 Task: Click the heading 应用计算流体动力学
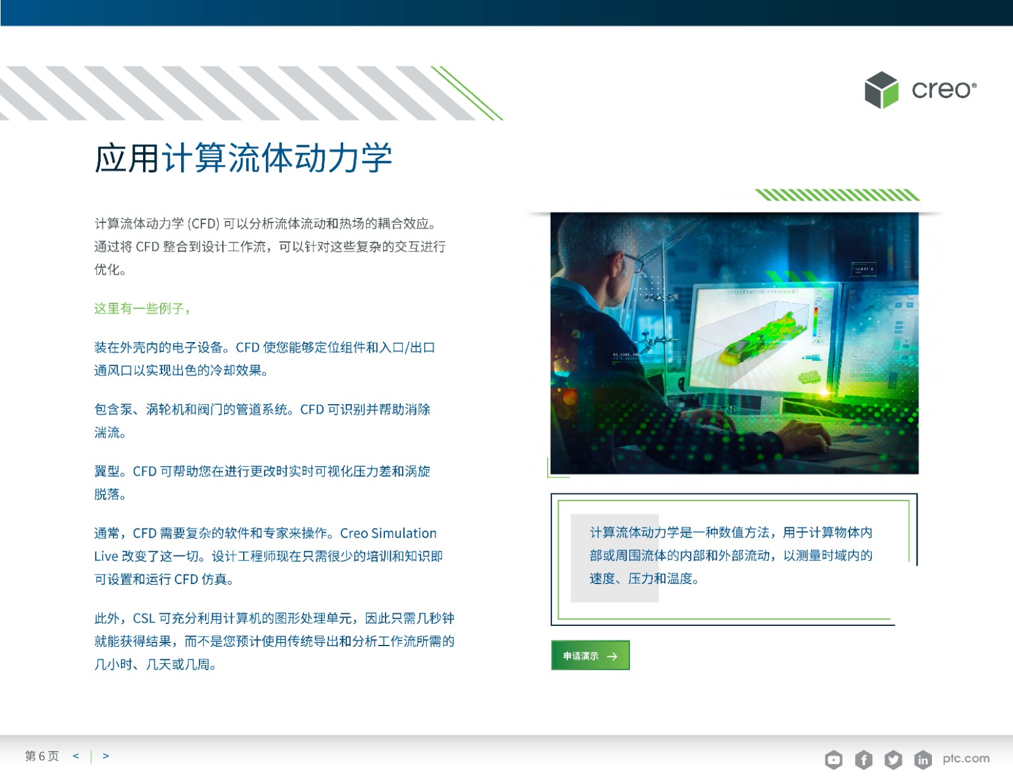point(244,158)
